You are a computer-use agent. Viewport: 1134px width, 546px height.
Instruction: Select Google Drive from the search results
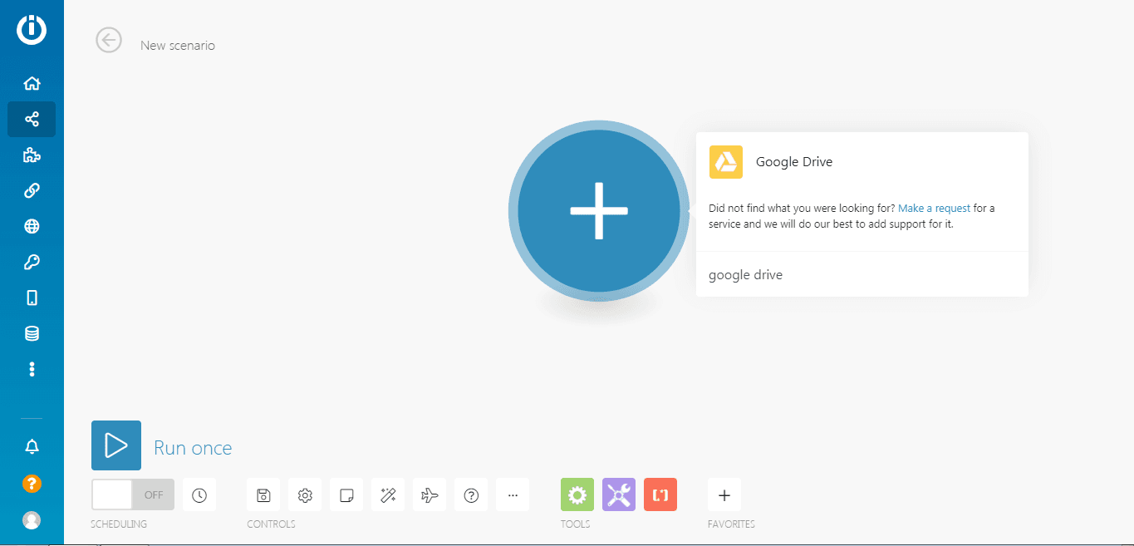point(793,162)
